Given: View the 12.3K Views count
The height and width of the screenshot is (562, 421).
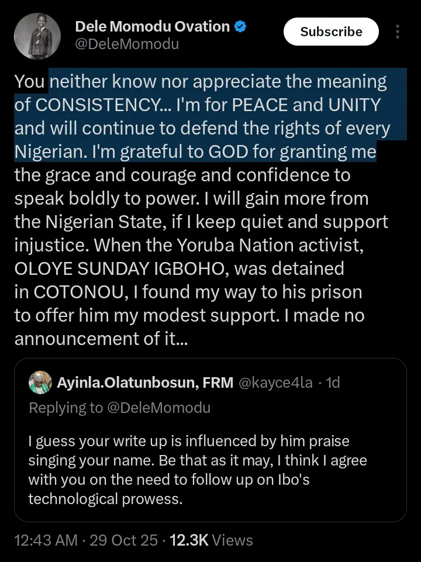Looking at the screenshot, I should (213, 540).
